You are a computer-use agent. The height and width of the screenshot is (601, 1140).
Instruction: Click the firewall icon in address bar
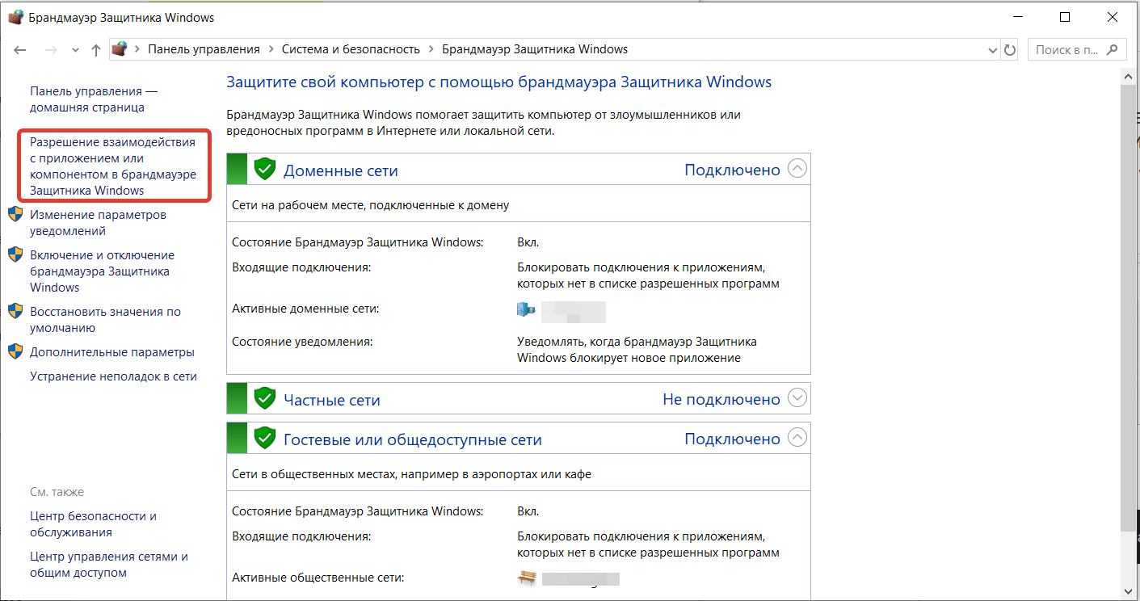tap(120, 49)
